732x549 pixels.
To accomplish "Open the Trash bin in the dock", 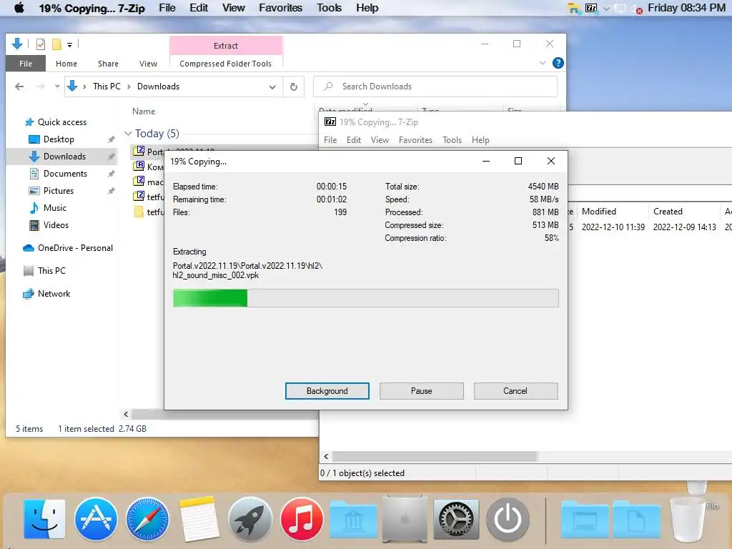I will [x=688, y=519].
